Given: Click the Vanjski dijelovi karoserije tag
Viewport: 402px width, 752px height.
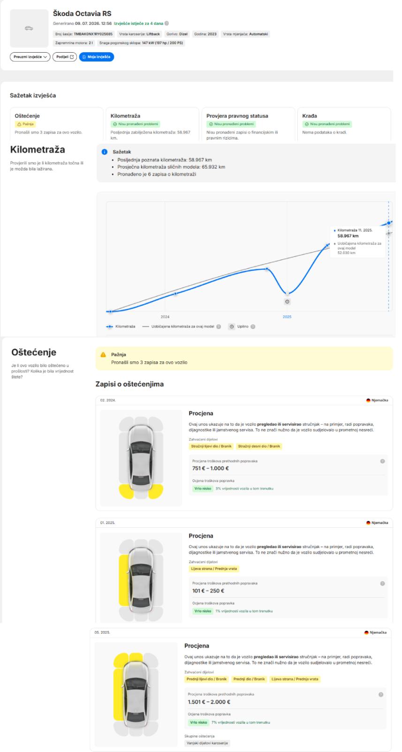Looking at the screenshot, I should point(207,743).
